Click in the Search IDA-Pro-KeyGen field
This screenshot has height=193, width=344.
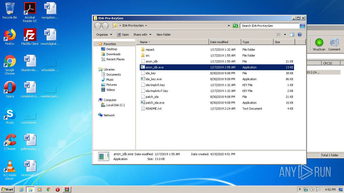click(x=270, y=26)
